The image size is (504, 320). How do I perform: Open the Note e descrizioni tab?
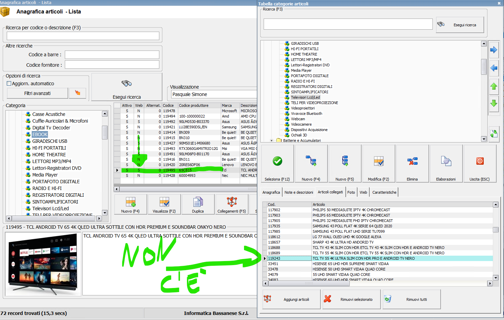[x=299, y=192]
